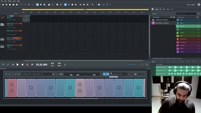Save the project with the disk icon
The image size is (201, 113).
pyautogui.click(x=17, y=5)
